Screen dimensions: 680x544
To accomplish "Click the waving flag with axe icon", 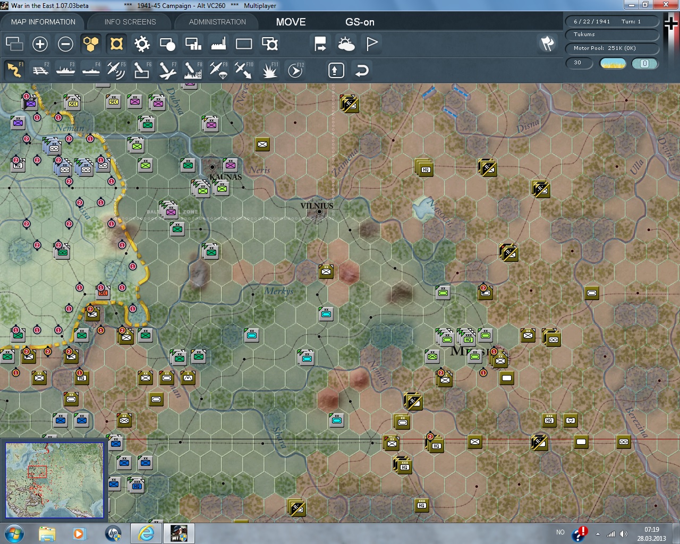I will click(x=547, y=44).
